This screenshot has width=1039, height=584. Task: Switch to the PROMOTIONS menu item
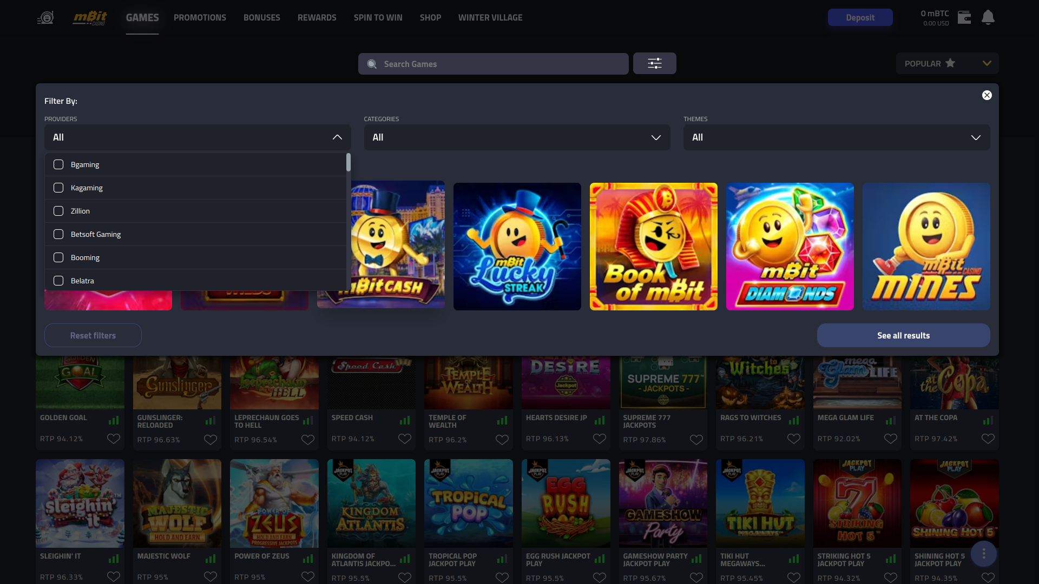(200, 17)
